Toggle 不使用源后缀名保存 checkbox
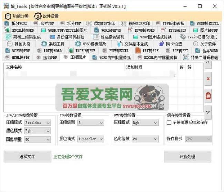 tap(169, 122)
